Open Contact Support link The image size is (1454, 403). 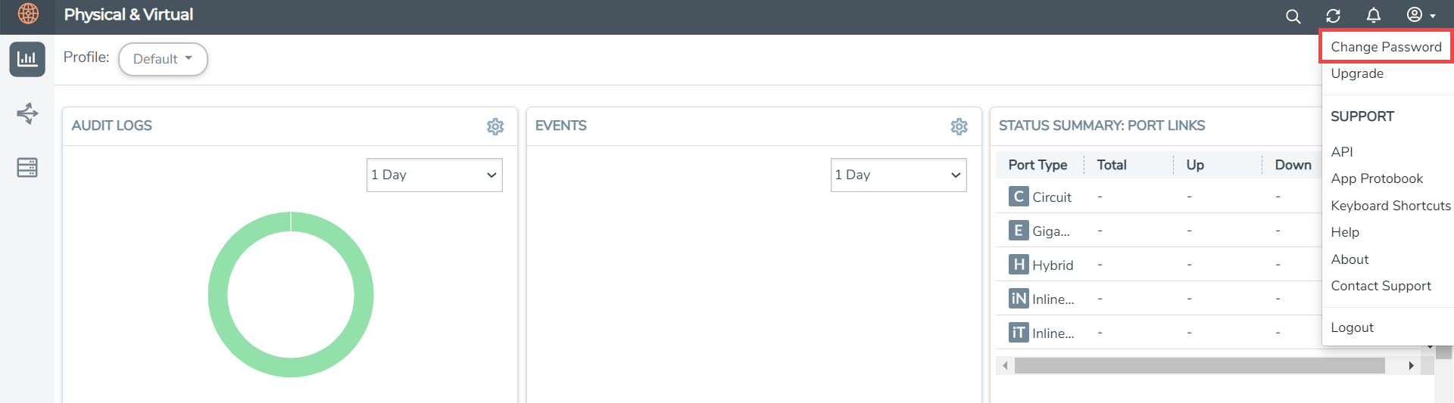coord(1381,286)
